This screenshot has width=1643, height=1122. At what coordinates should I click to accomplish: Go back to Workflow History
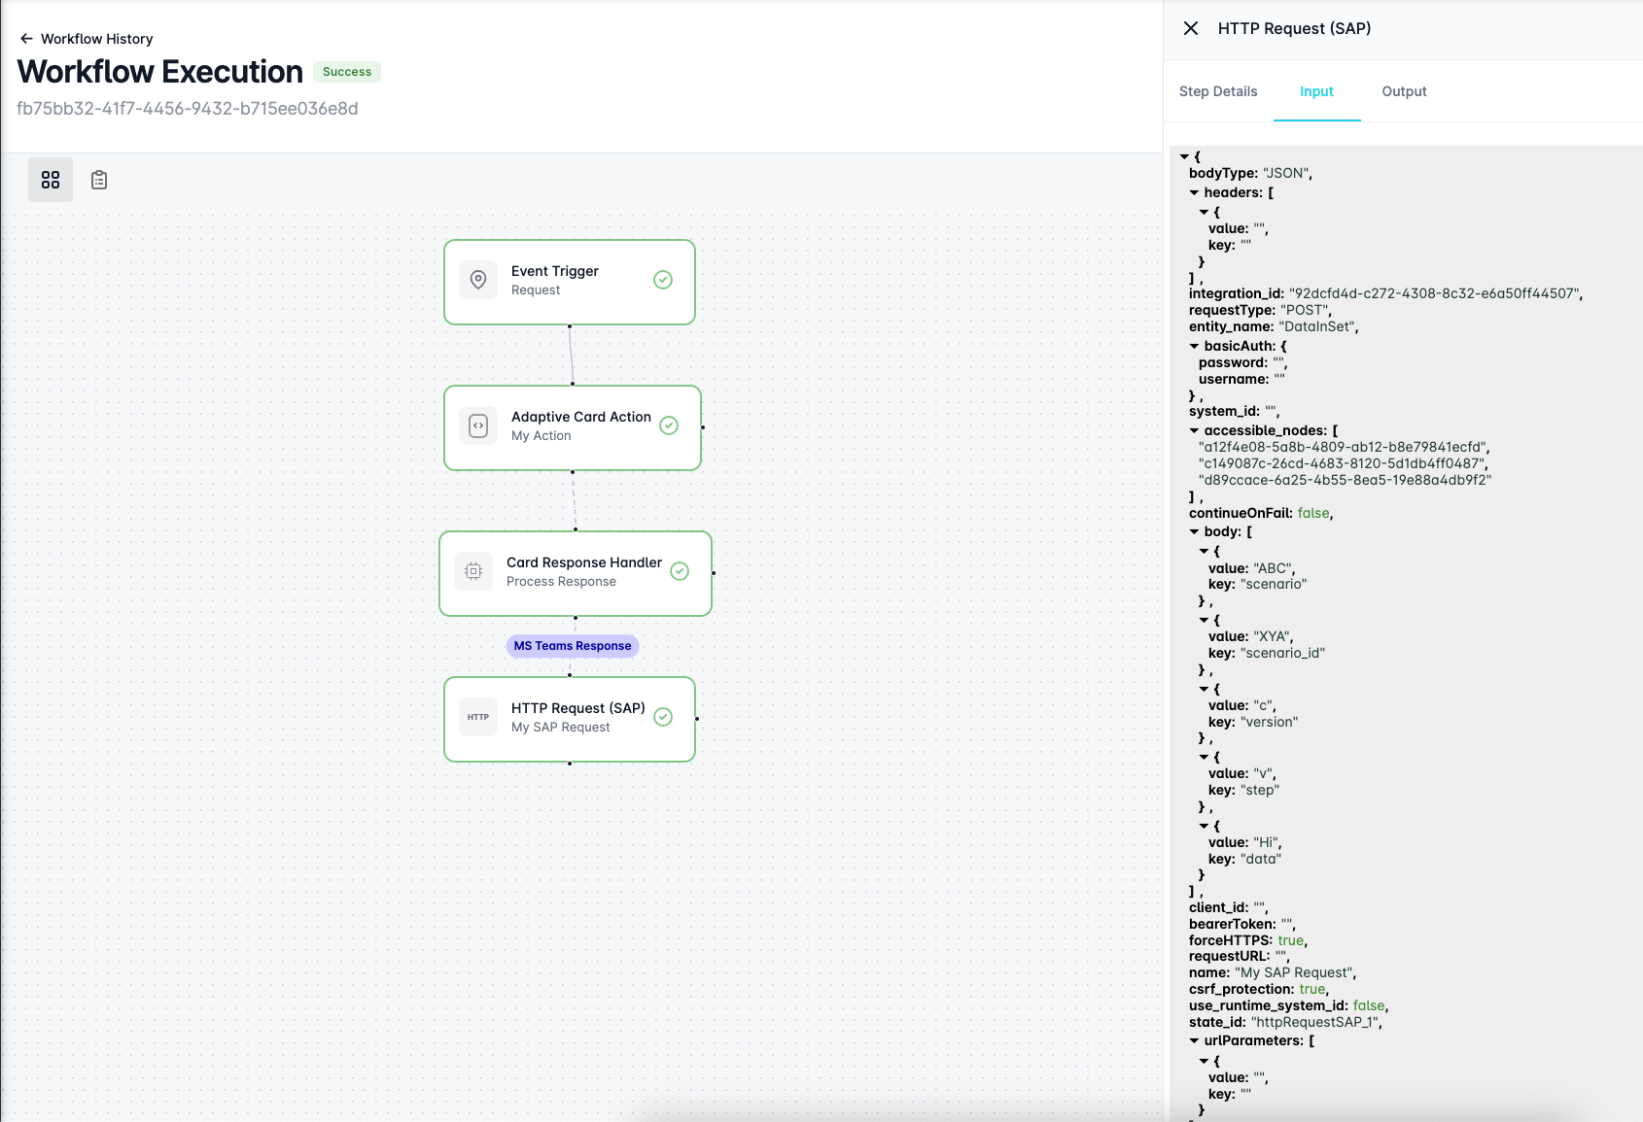[96, 39]
